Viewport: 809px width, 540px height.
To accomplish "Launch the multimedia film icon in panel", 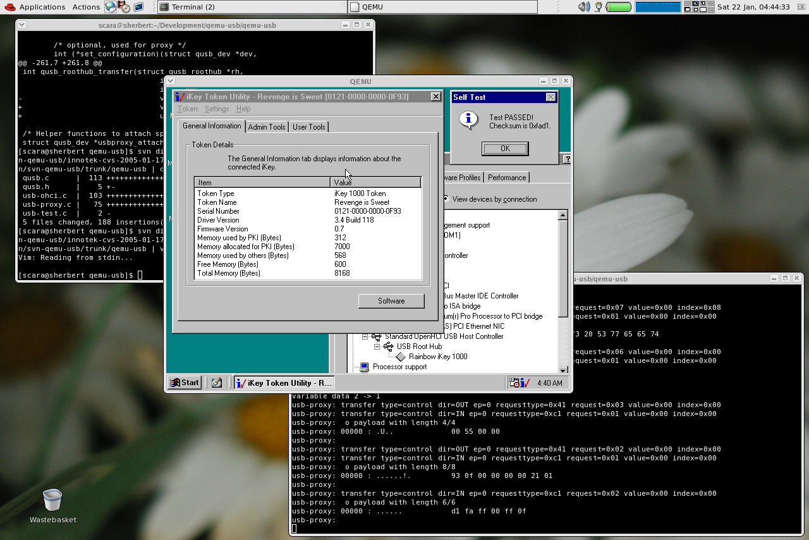I will click(x=125, y=7).
